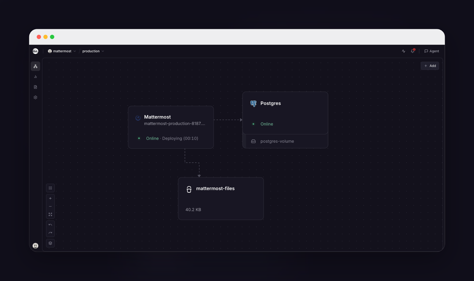Open the layers button
The width and height of the screenshot is (474, 281).
(x=50, y=243)
